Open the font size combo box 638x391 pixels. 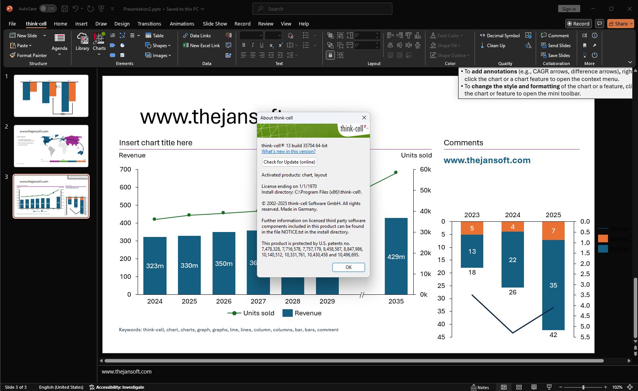click(273, 35)
